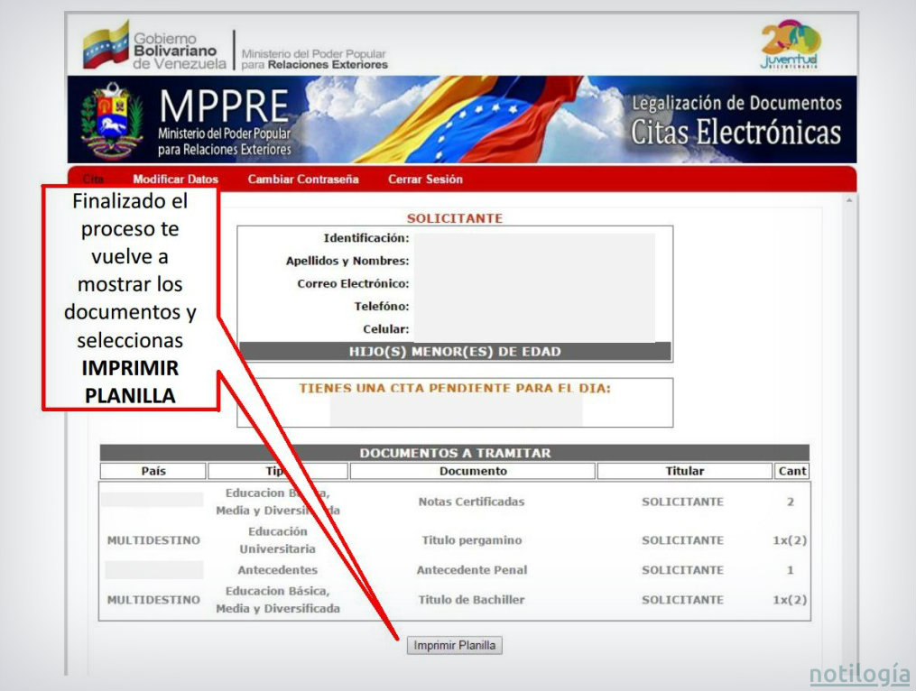Click the Venezuelan coat of arms emblem
This screenshot has height=691, width=916.
tap(112, 120)
